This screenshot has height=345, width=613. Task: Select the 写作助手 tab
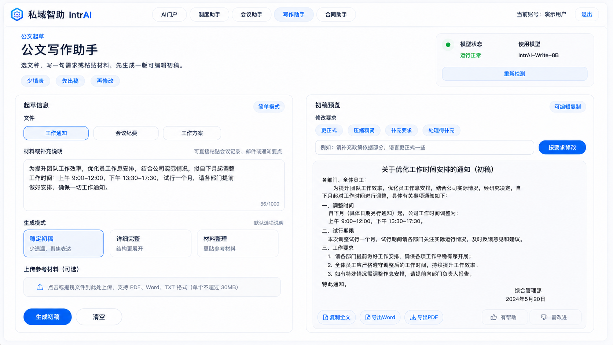[294, 15]
